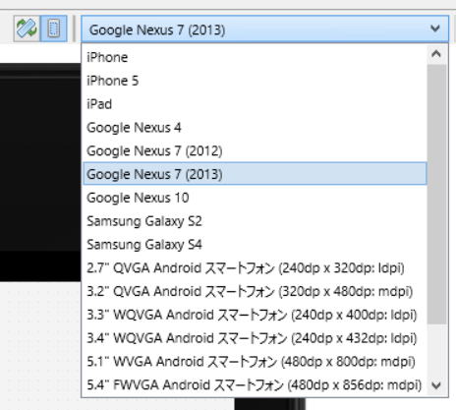Select Google Nexus 7 (2012) entry
456x410 pixels.
pyautogui.click(x=255, y=151)
